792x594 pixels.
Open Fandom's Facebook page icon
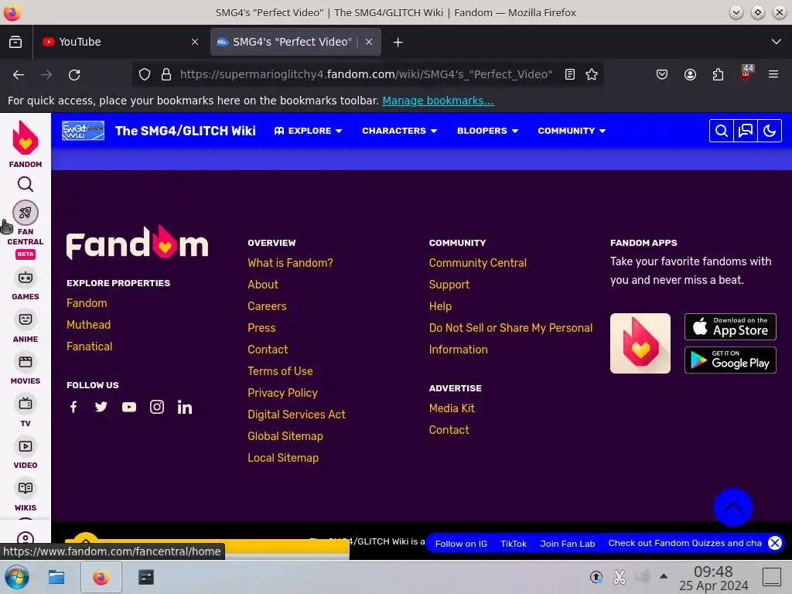point(73,407)
